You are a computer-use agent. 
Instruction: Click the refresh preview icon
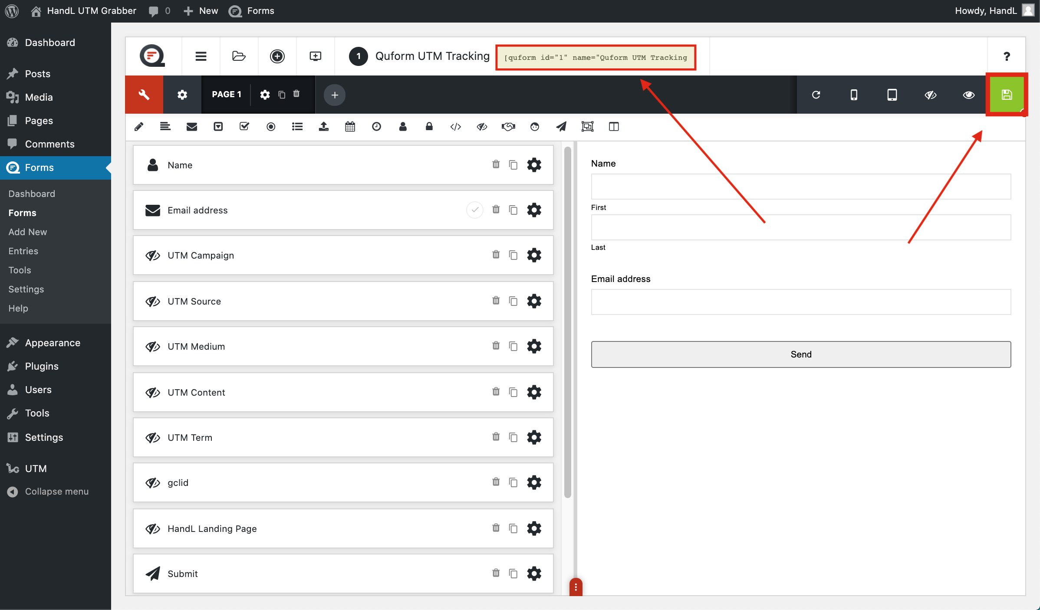click(816, 95)
